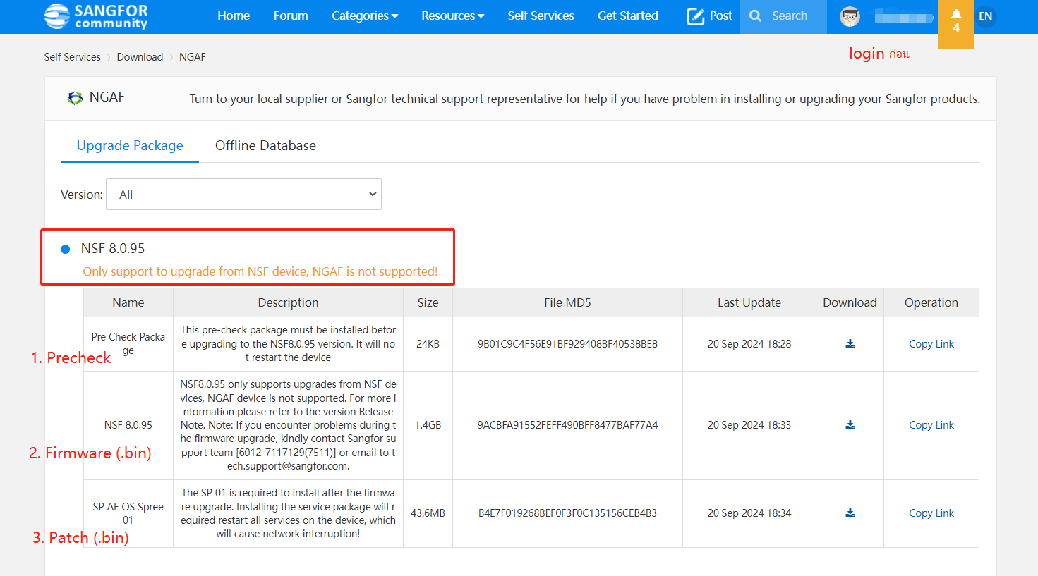Switch language via EN icon
1038x576 pixels.
pyautogui.click(x=986, y=16)
